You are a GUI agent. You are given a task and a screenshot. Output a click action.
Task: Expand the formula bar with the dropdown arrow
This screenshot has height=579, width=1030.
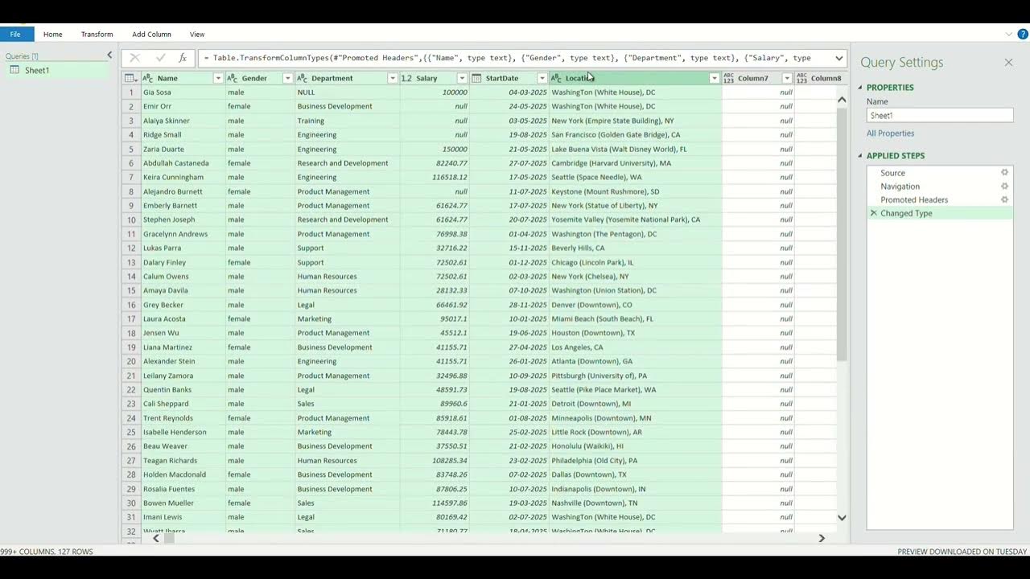[839, 58]
